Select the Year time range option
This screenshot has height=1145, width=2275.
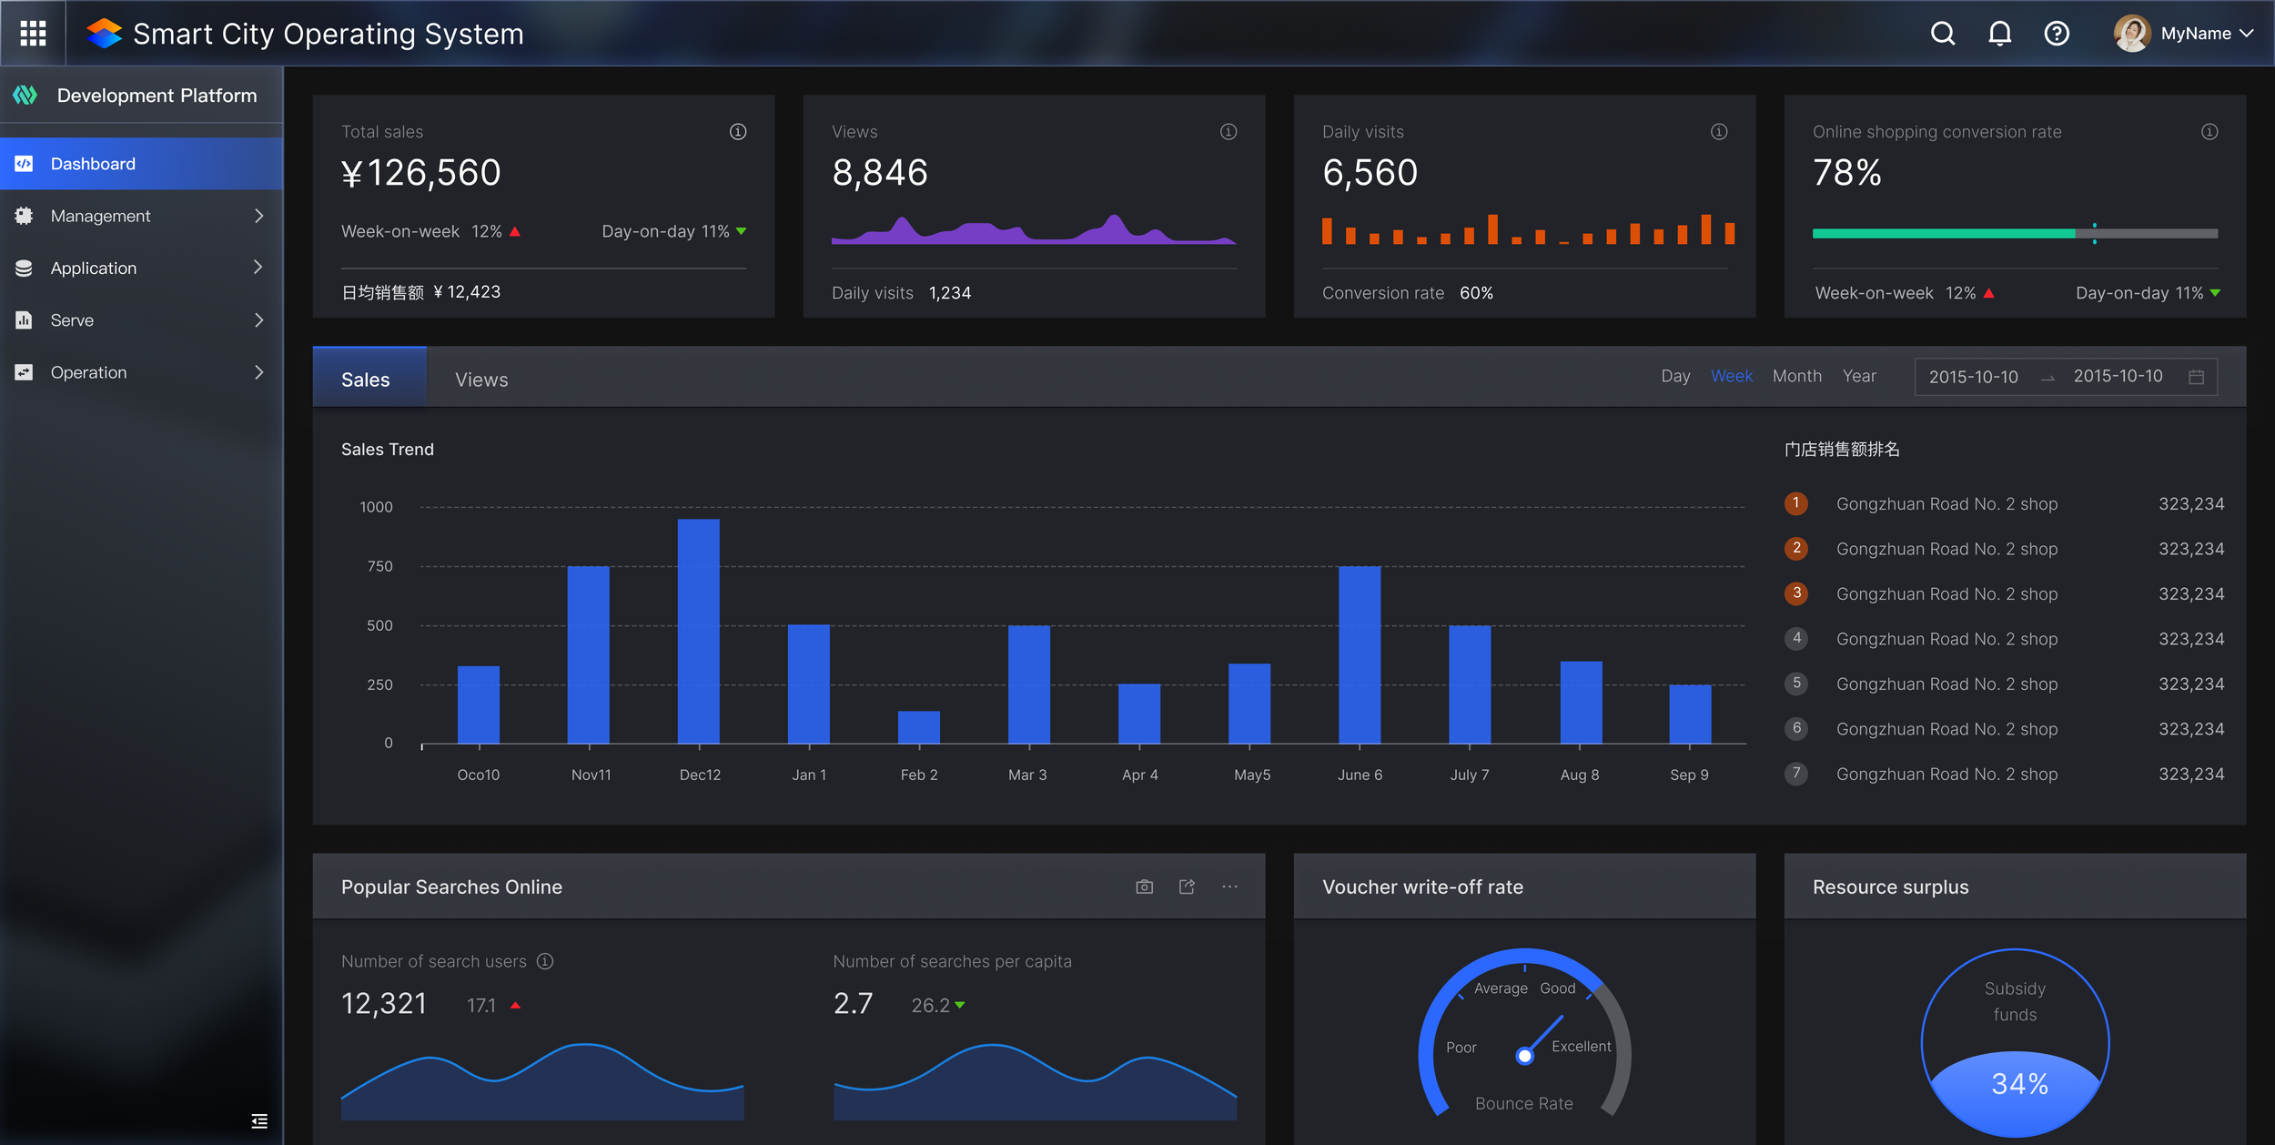pyautogui.click(x=1858, y=376)
